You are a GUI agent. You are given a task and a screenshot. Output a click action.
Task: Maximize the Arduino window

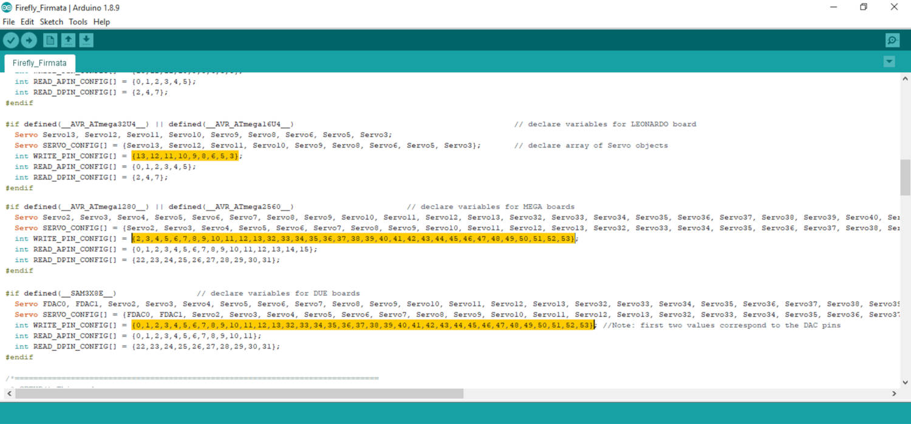[863, 7]
